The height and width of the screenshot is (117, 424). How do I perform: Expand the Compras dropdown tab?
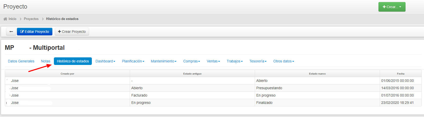(192, 61)
